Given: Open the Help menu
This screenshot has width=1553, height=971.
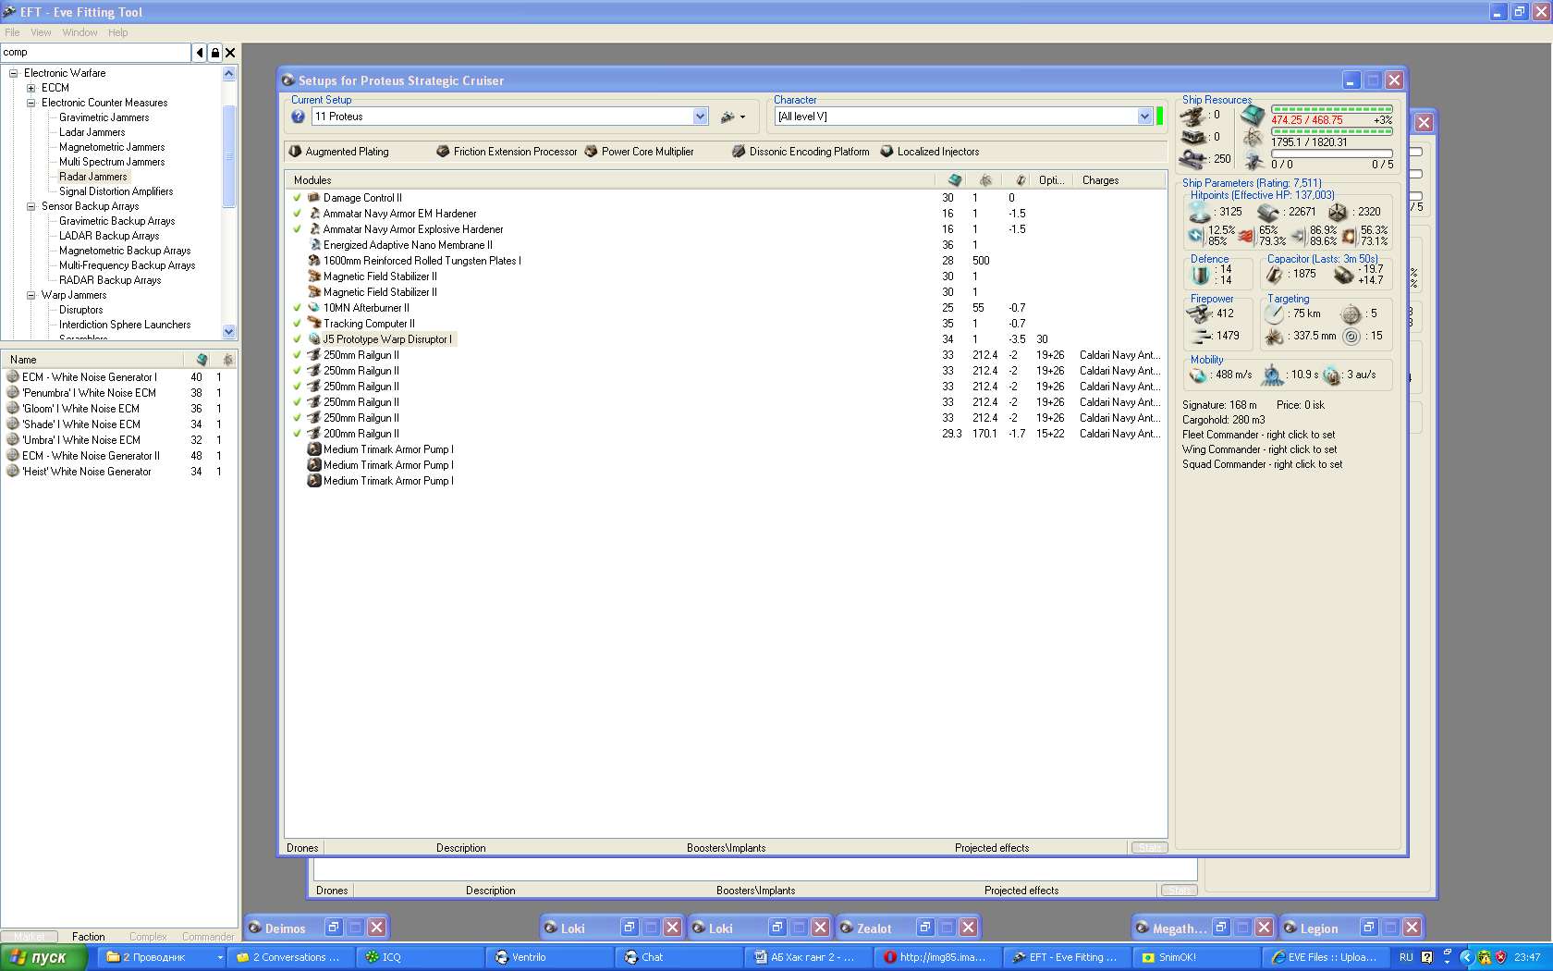Looking at the screenshot, I should tap(117, 32).
